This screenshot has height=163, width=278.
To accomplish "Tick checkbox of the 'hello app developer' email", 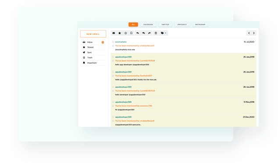I will [113, 57].
